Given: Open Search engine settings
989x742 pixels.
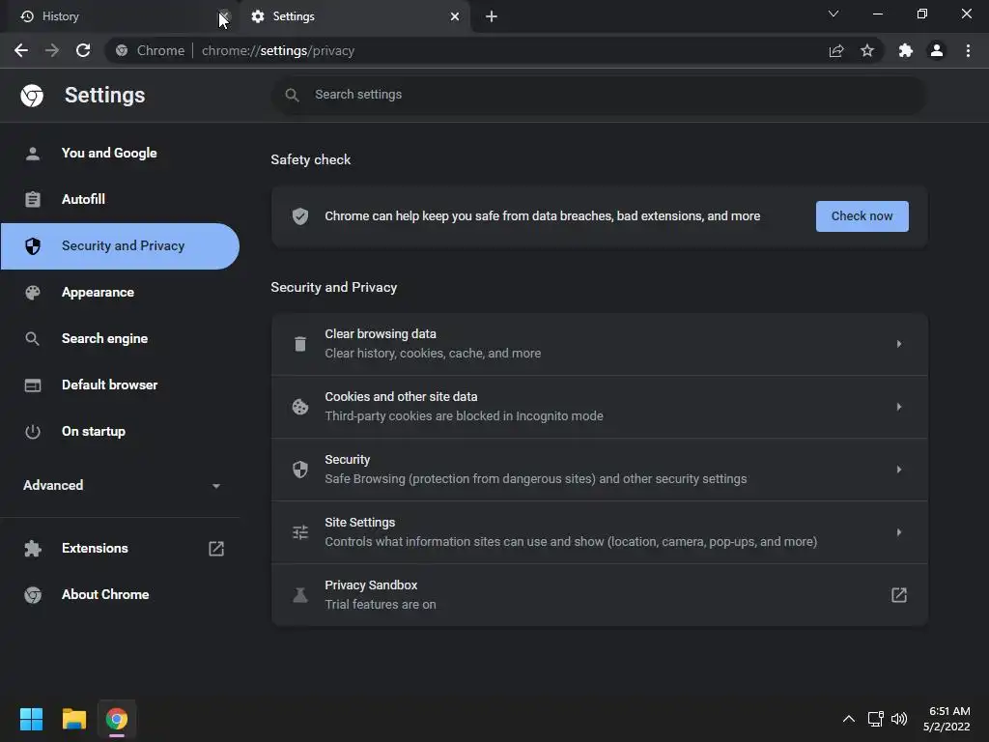Looking at the screenshot, I should point(121,339).
